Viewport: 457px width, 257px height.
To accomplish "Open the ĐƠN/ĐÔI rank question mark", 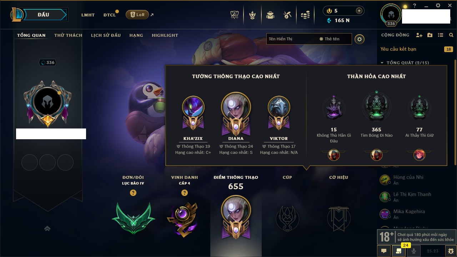I will coord(133,193).
